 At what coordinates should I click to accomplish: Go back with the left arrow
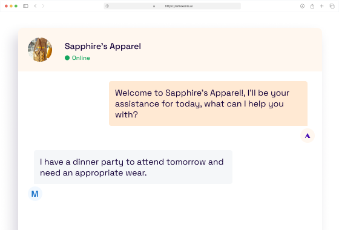[x=35, y=6]
